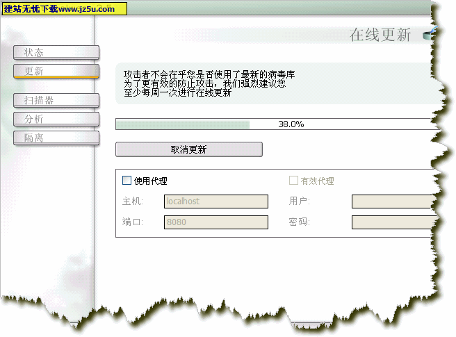Click the 攻击者不会在乎 text line

(x=209, y=74)
